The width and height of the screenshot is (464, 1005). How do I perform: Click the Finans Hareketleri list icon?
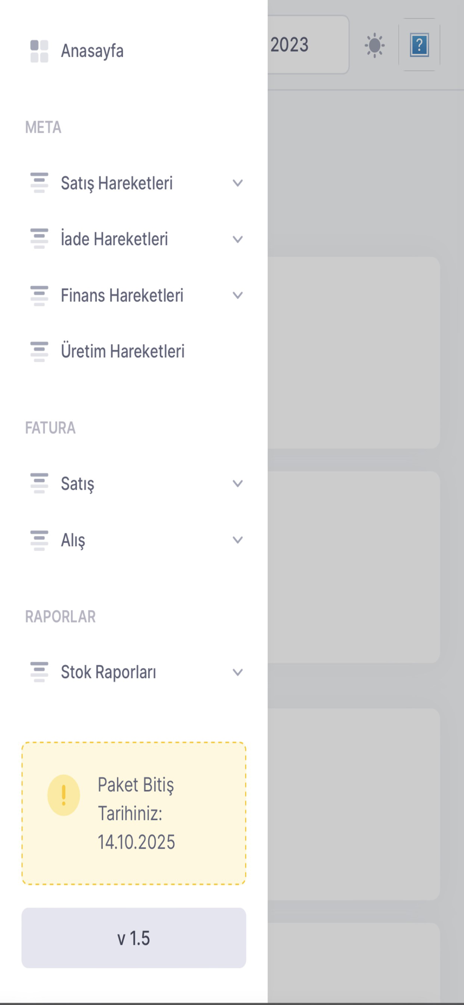click(39, 295)
